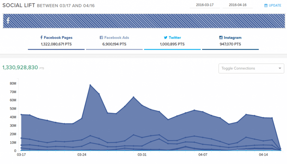Click the 03-31 peak point on chart
The width and height of the screenshot is (287, 164).
coord(133,97)
